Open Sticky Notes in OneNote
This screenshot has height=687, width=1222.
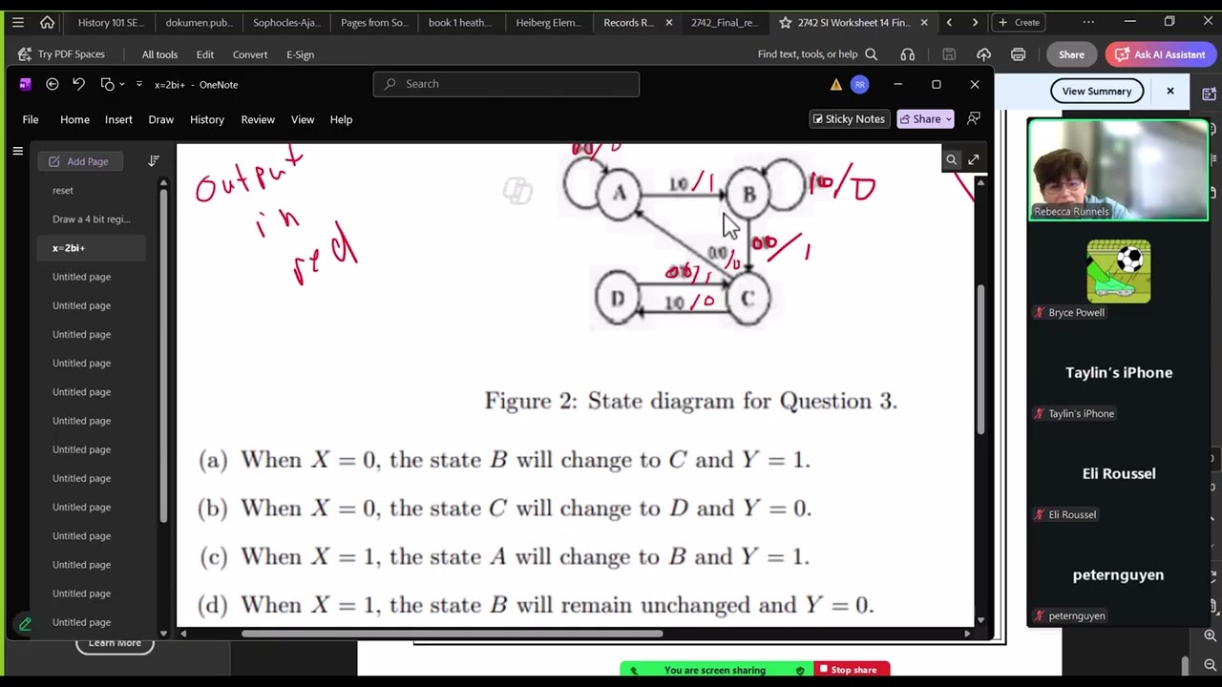pyautogui.click(x=849, y=119)
